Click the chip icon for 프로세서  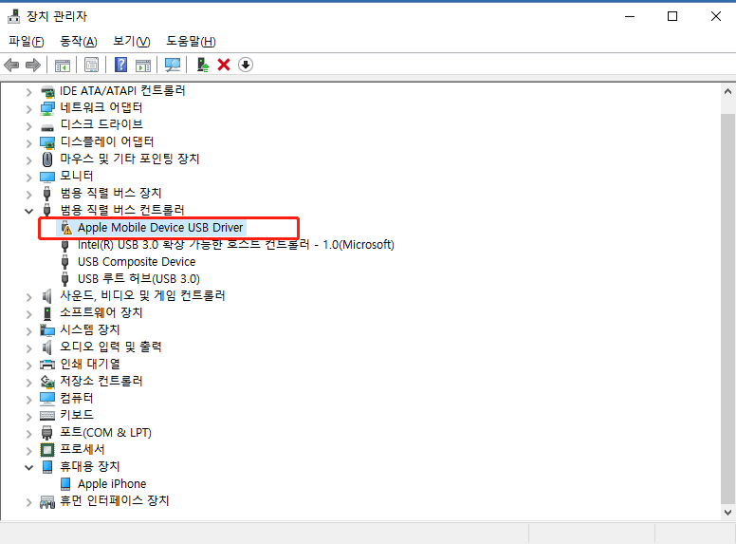[47, 450]
